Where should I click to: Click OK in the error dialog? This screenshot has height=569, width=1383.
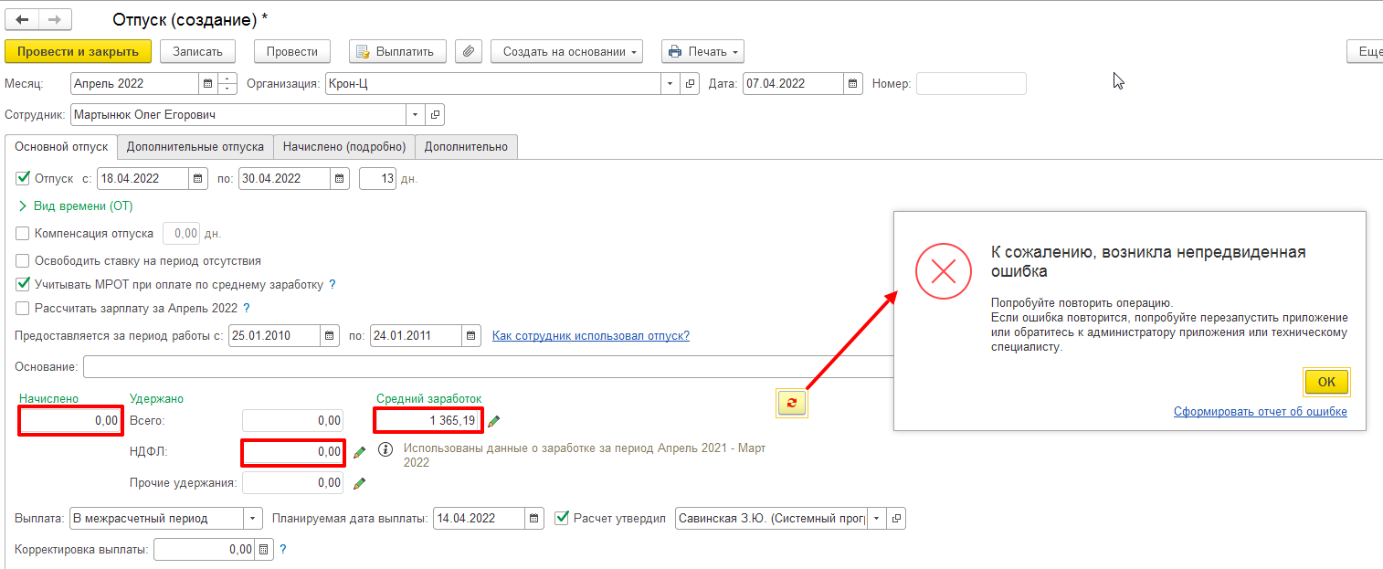(1326, 382)
